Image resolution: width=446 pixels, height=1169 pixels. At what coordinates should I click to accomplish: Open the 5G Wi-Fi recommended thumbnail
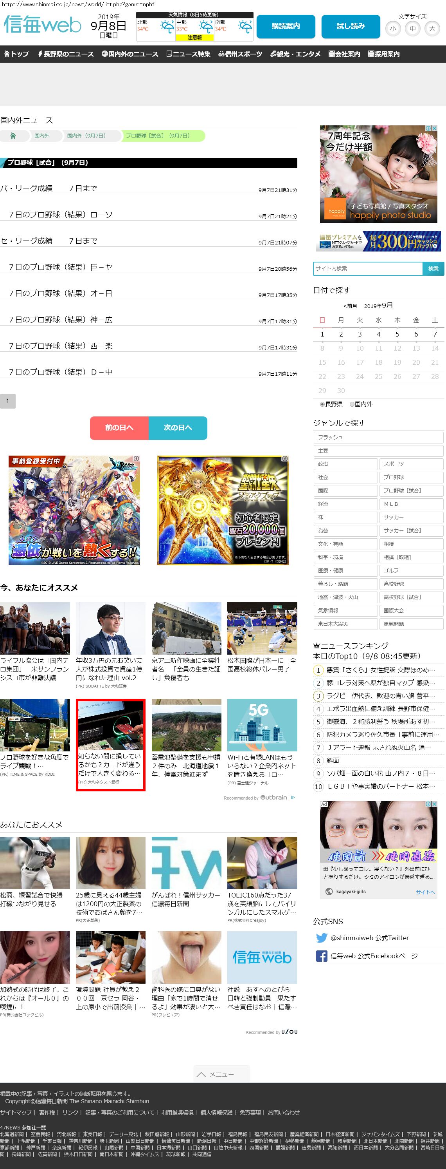pyautogui.click(x=262, y=725)
